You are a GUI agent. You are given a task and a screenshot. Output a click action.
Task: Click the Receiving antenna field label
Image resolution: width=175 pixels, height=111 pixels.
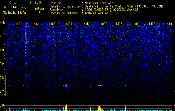point(64,13)
